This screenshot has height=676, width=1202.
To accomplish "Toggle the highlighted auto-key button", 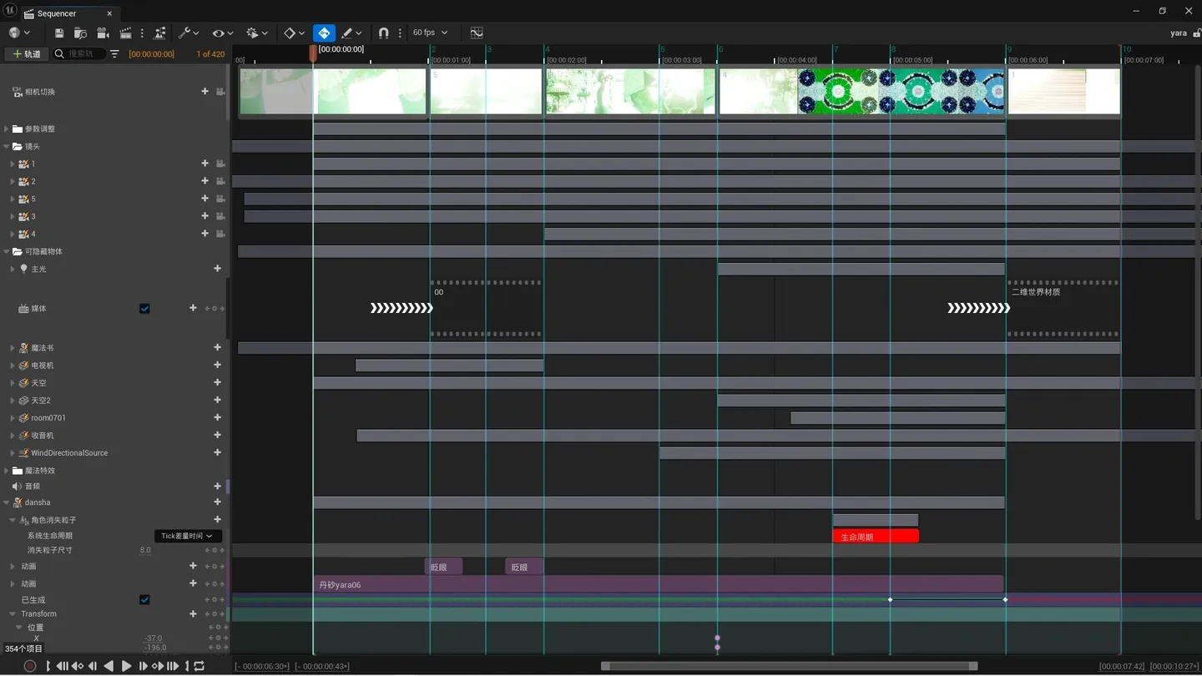I will click(324, 33).
